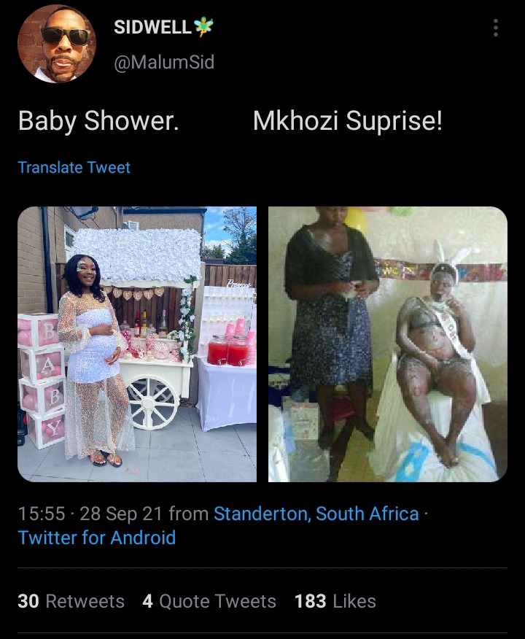Open the SIDWELL display name

tap(152, 27)
